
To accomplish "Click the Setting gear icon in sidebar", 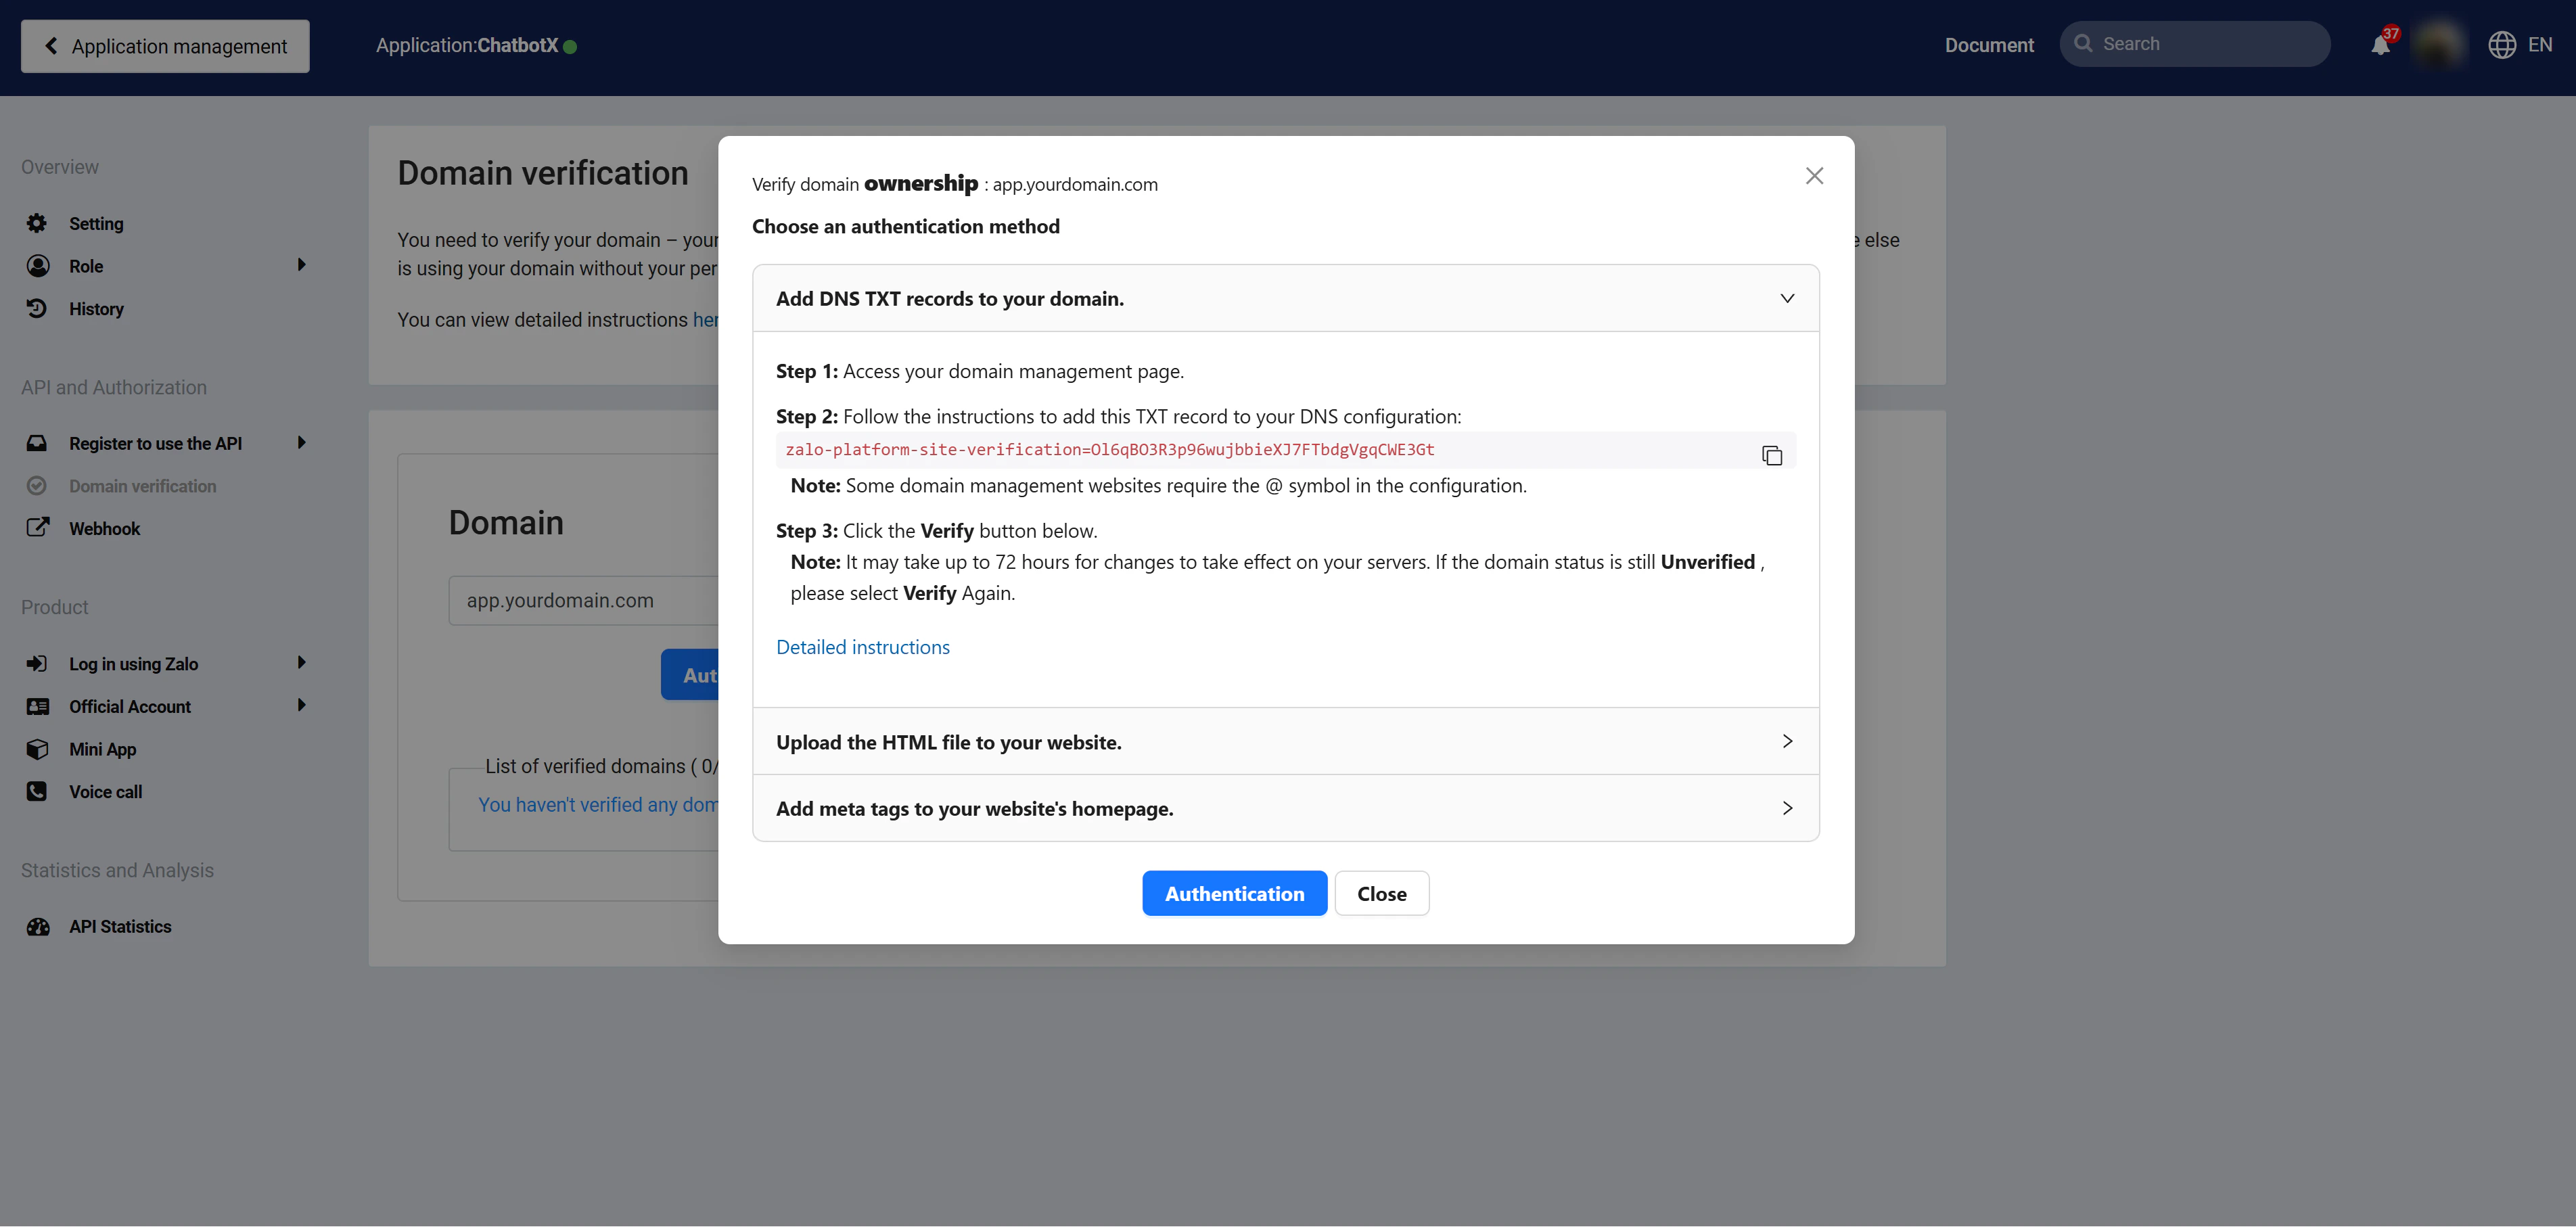I will click(37, 223).
